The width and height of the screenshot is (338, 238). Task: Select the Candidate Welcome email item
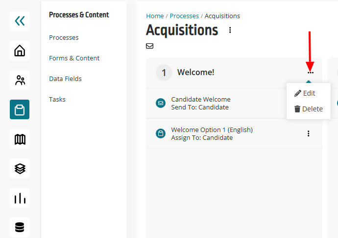click(x=216, y=103)
